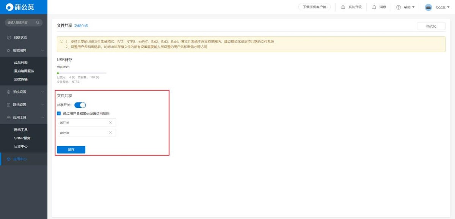Image resolution: width=455 pixels, height=219 pixels.
Task: Click the 网络设置 sidebar icon
Action: 9,104
